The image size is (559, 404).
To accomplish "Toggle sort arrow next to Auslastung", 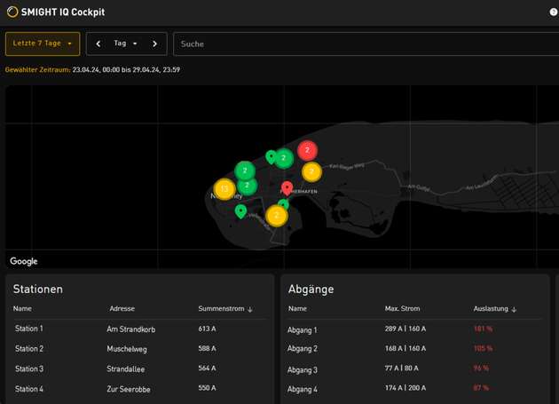I will 514,309.
